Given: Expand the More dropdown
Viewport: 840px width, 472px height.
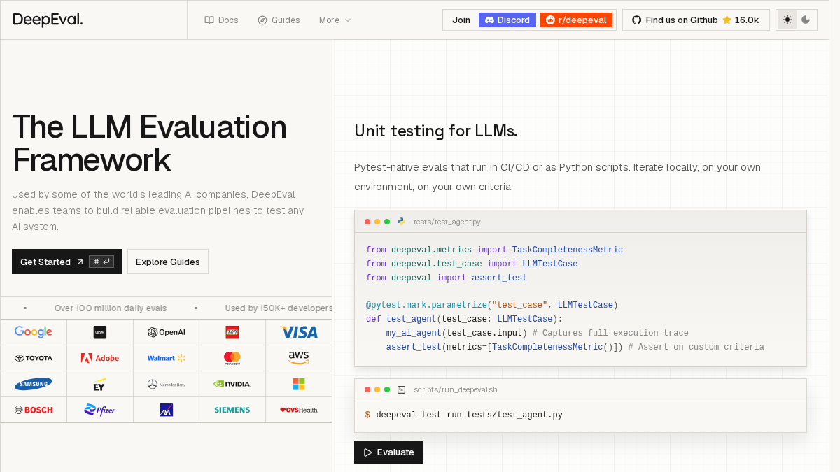Looking at the screenshot, I should [335, 20].
